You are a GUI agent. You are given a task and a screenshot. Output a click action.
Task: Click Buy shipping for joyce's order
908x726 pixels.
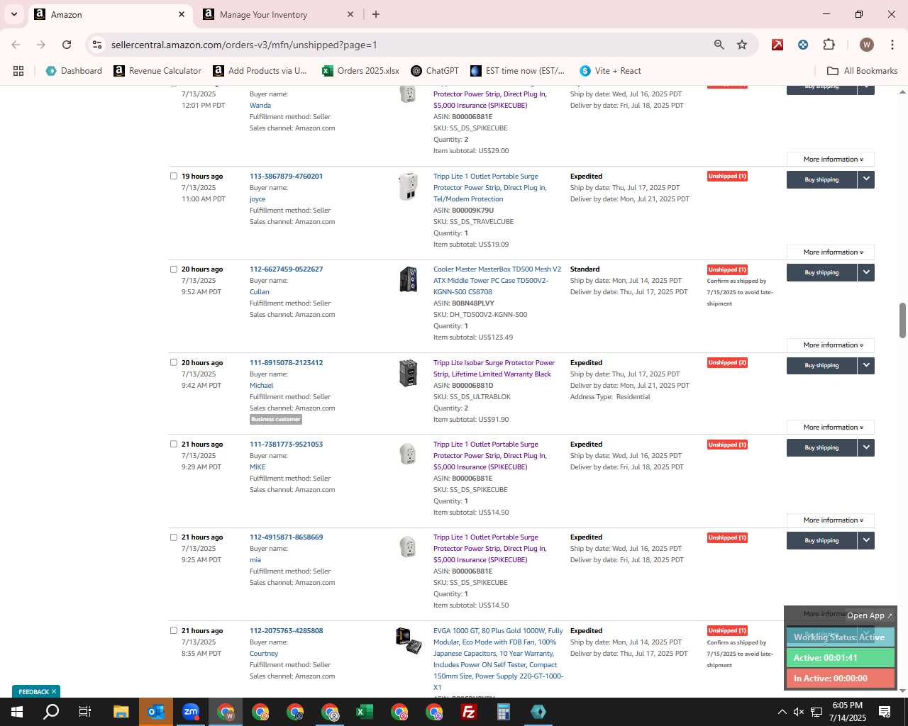coord(821,179)
